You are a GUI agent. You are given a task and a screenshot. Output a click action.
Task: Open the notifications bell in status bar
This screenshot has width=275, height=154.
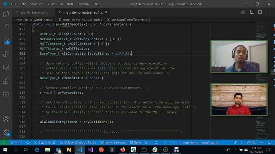tap(269, 142)
